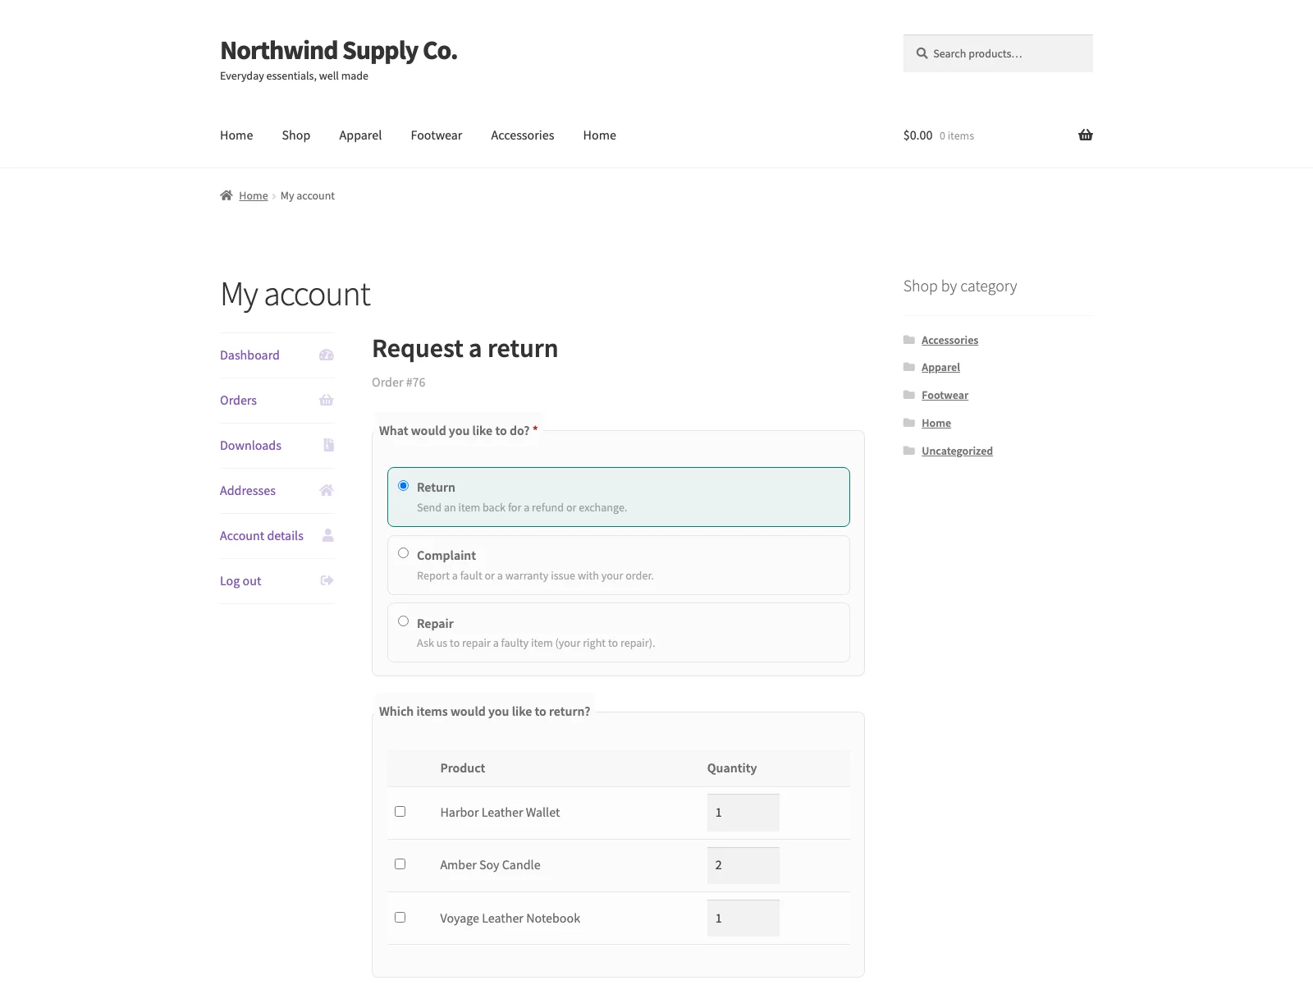Screen dimensions: 1313x985
Task: Click the Quantity column header
Action: [x=732, y=768]
